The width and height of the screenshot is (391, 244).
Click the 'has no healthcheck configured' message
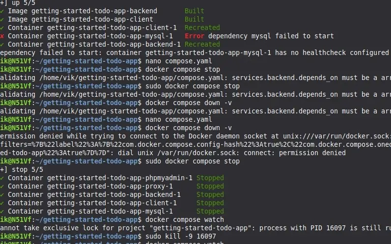332,53
